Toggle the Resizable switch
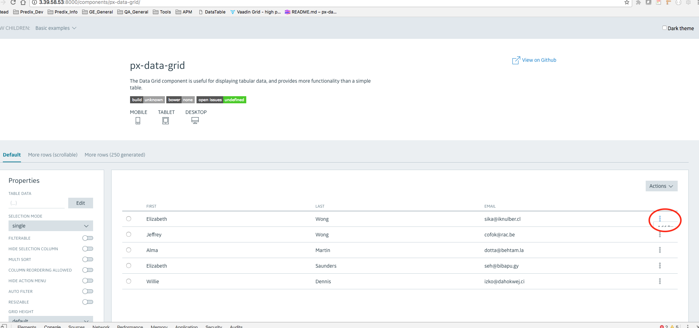699x328 pixels. (88, 302)
